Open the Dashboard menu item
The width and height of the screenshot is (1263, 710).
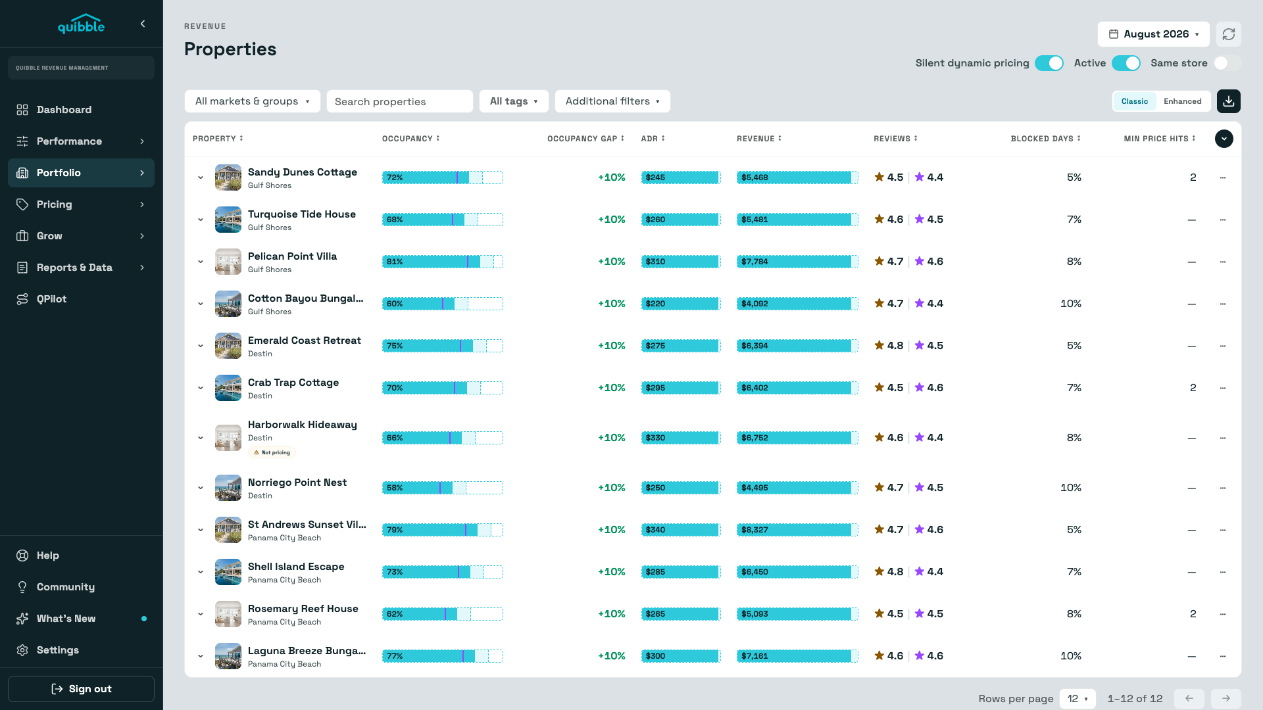[81, 110]
